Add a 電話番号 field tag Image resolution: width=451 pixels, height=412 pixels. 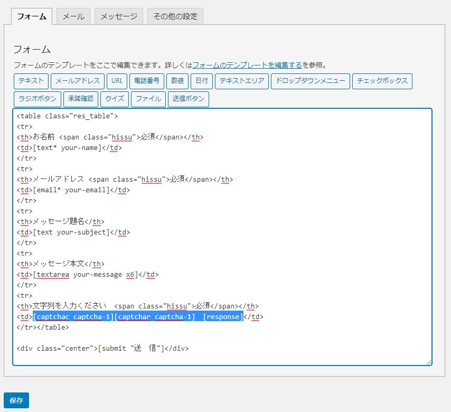[147, 81]
